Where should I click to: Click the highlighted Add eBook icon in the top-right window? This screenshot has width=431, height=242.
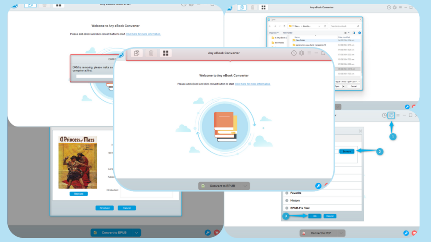coord(242,7)
